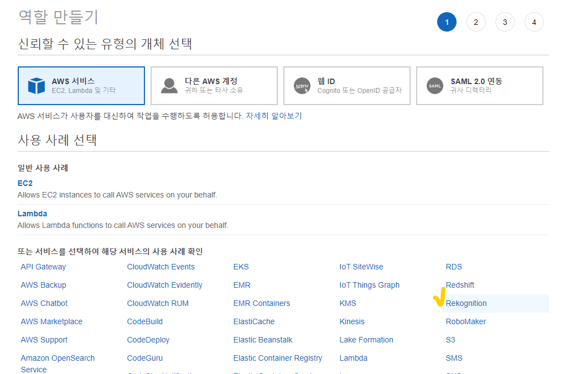Select Elastic Beanstalk service
The image size is (565, 374).
263,340
